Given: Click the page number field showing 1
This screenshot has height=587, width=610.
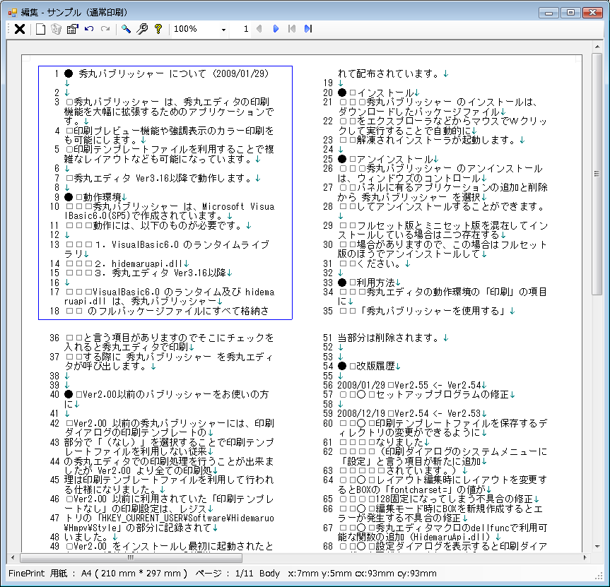Looking at the screenshot, I should (242, 29).
